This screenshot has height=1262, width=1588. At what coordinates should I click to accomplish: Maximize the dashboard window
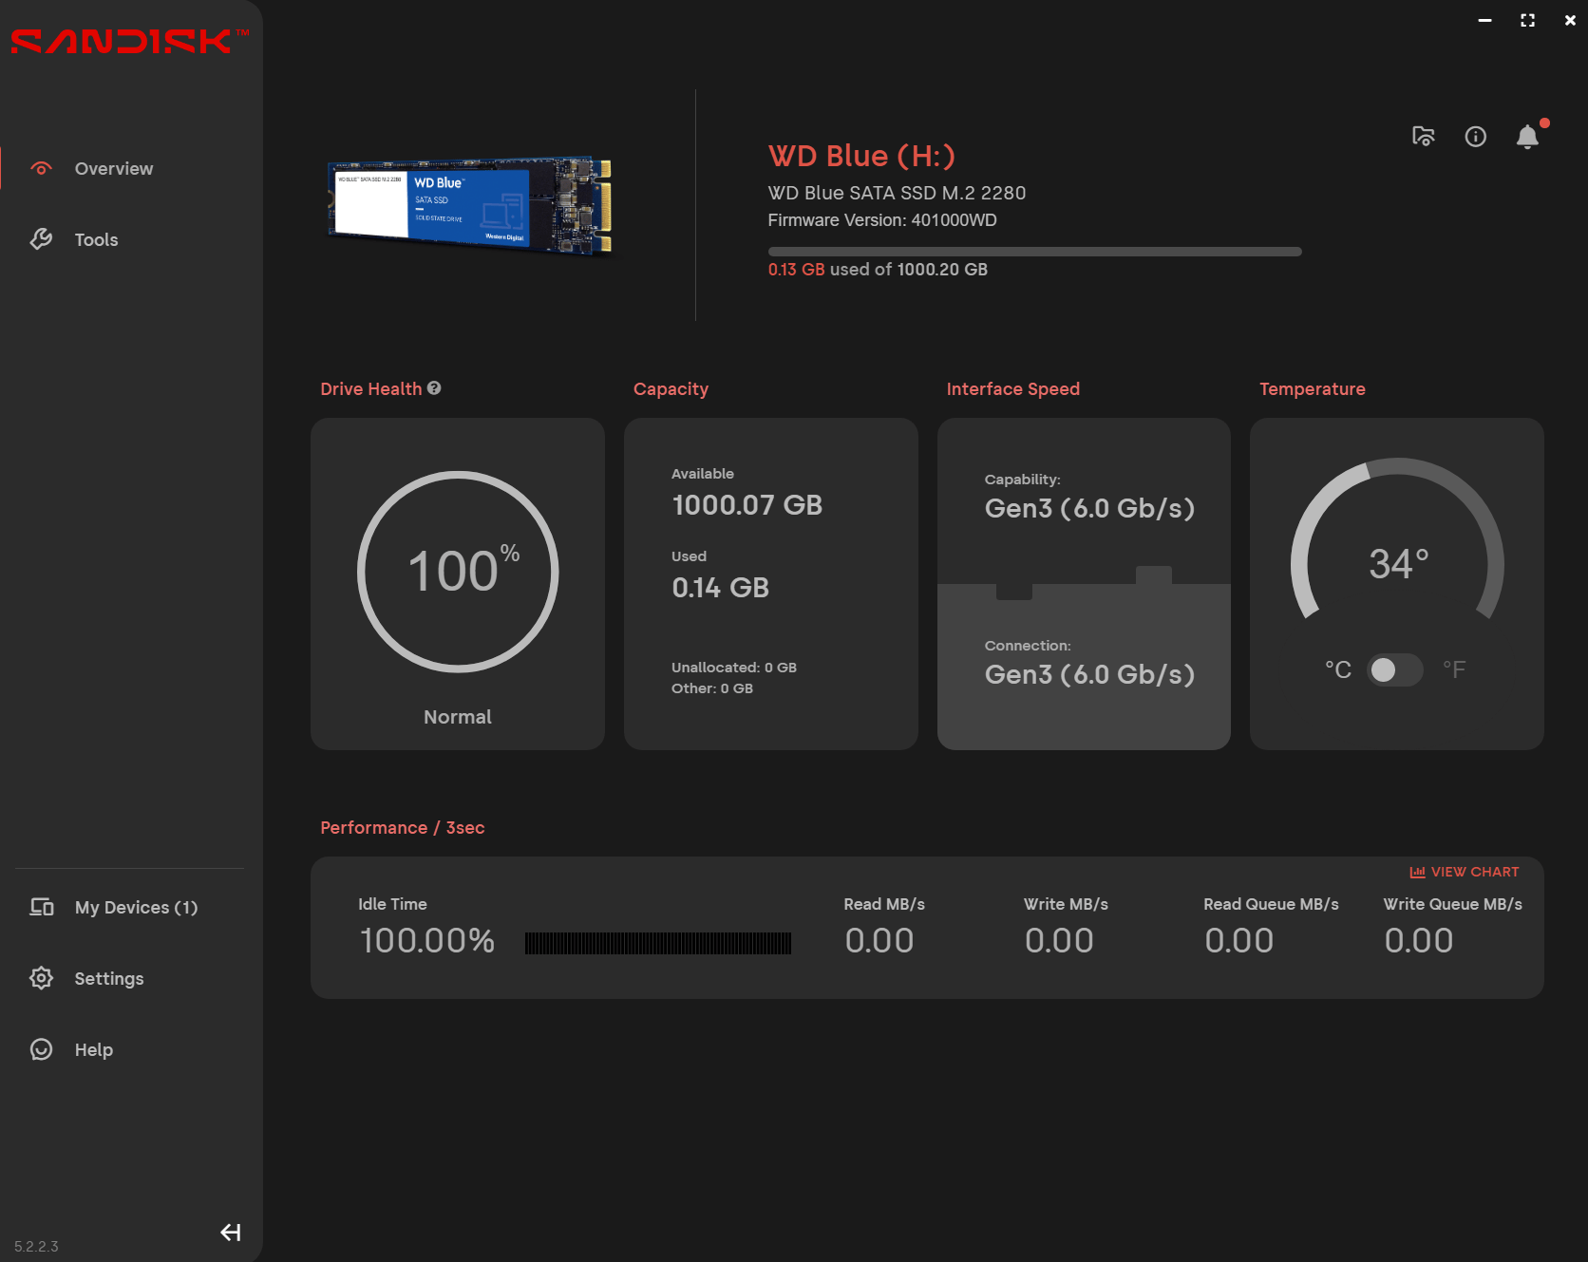[x=1527, y=20]
